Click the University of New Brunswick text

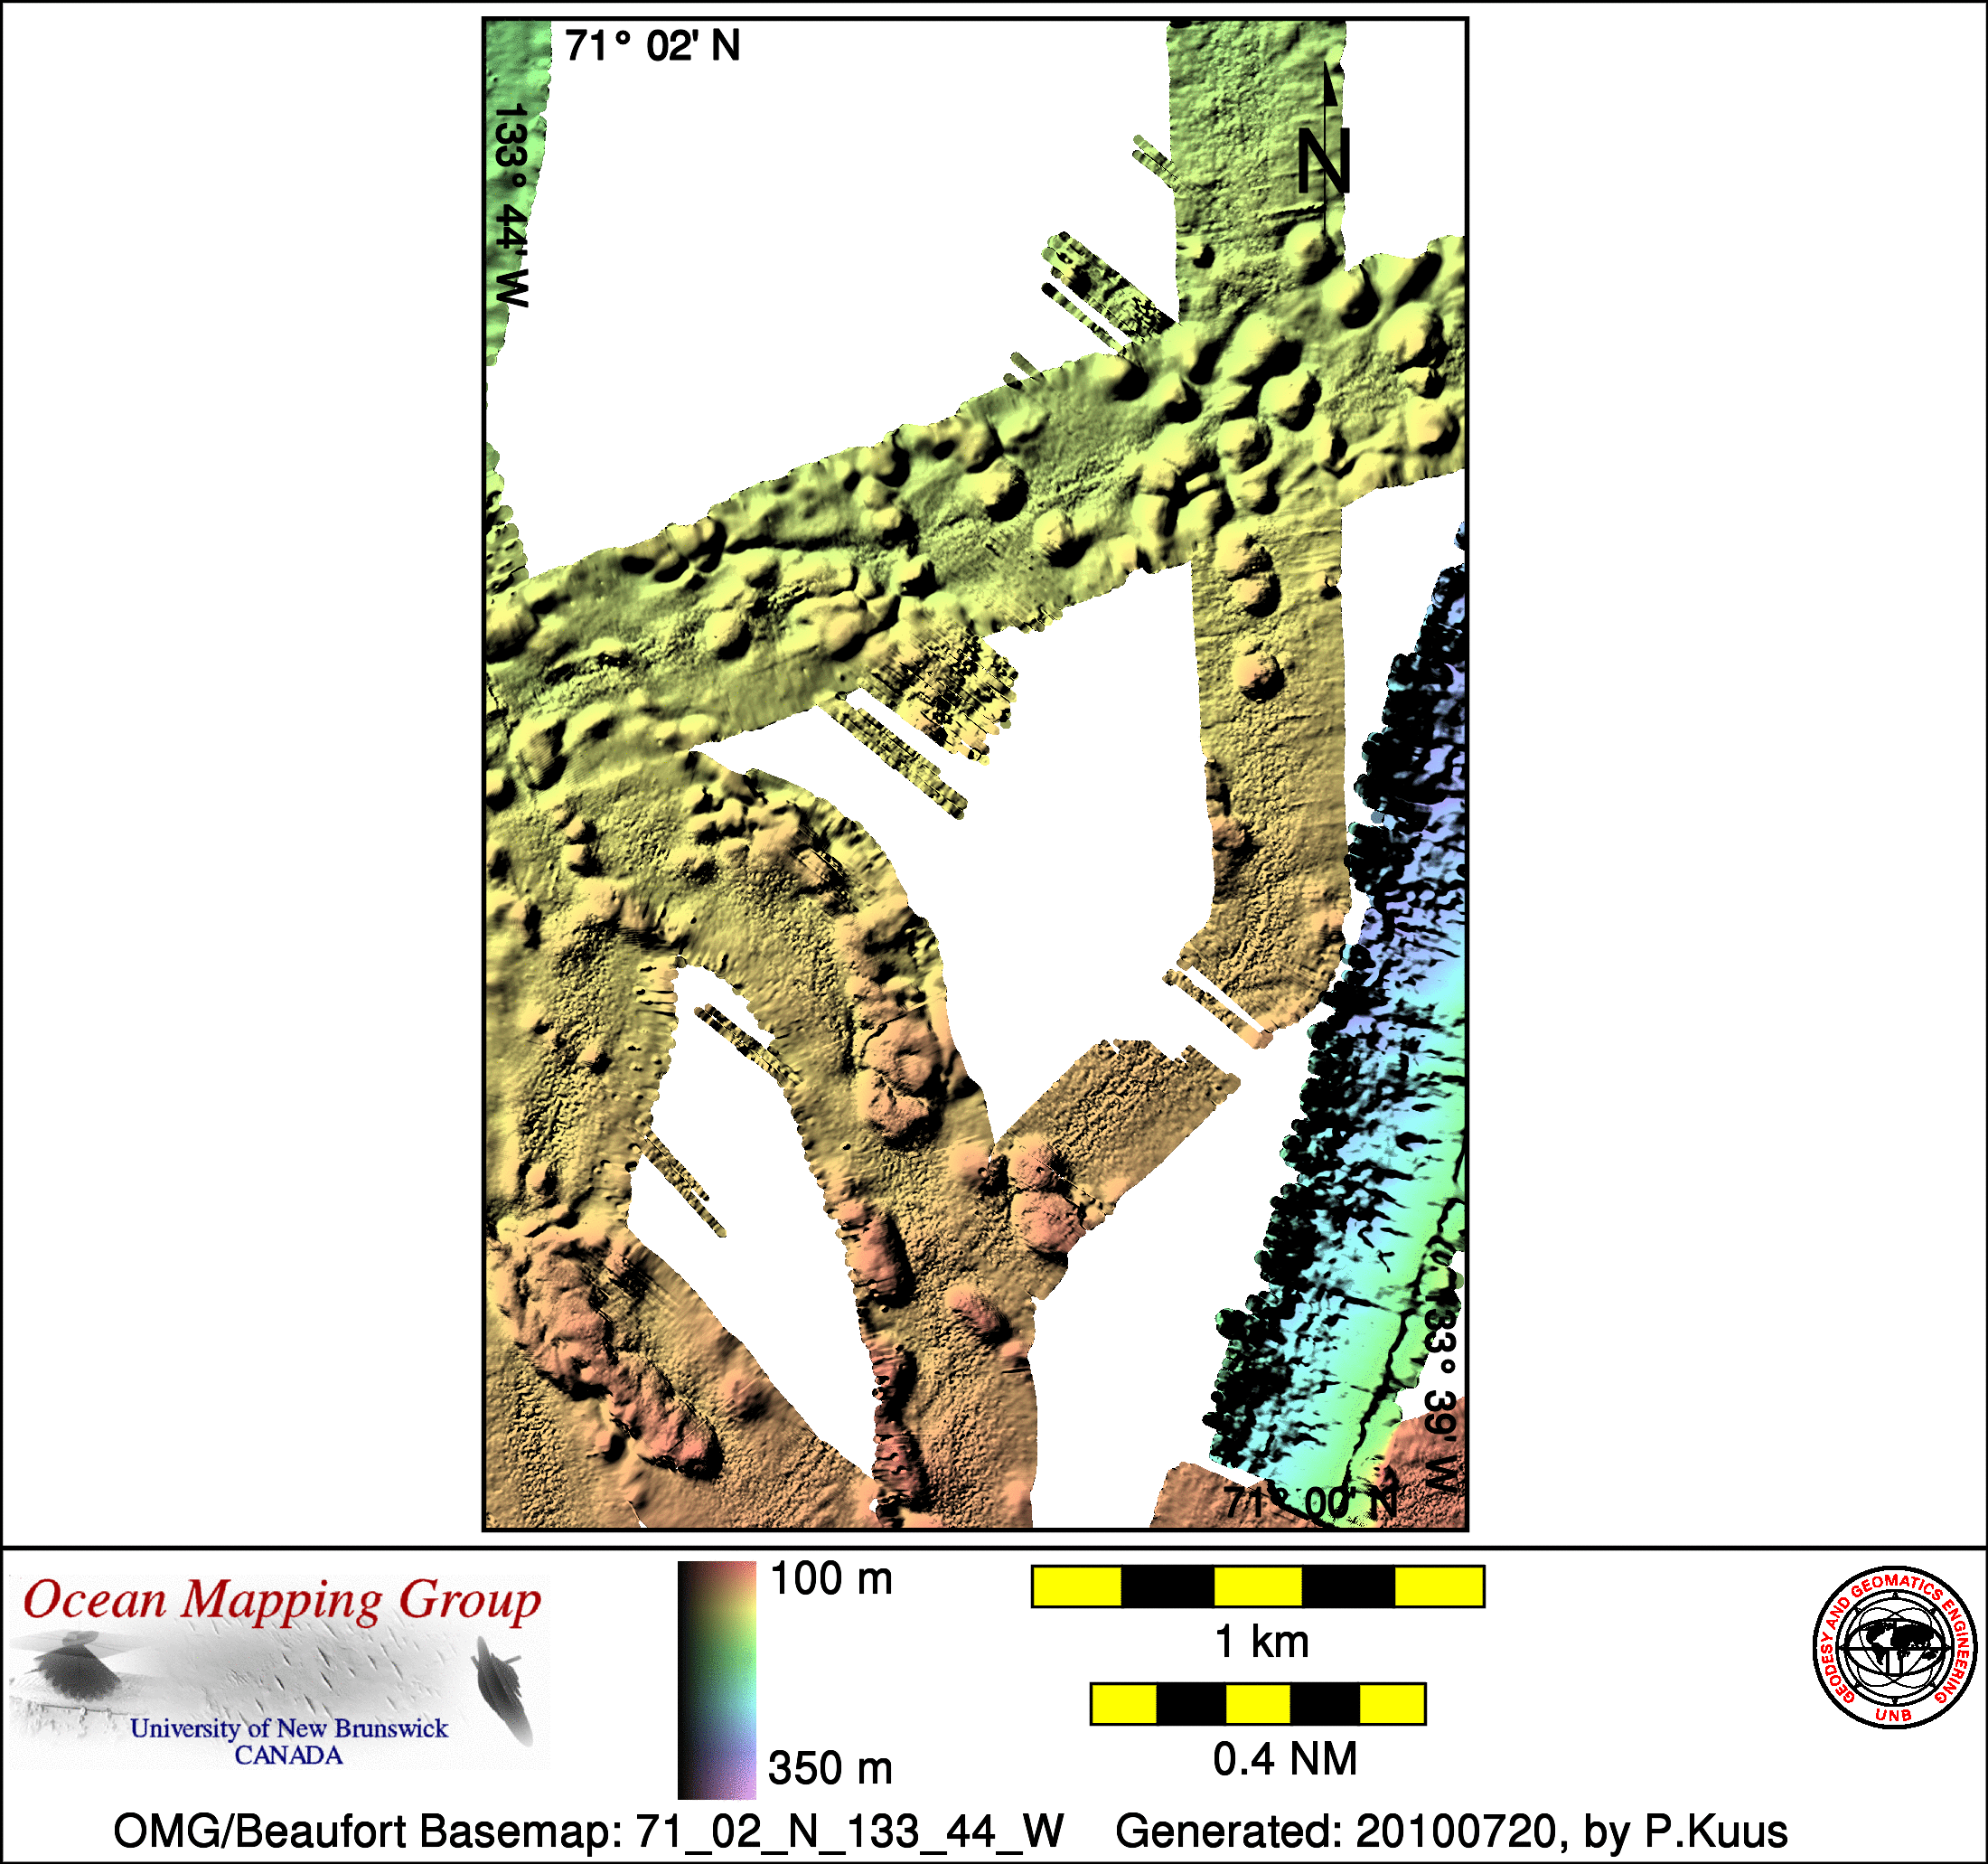click(289, 1727)
